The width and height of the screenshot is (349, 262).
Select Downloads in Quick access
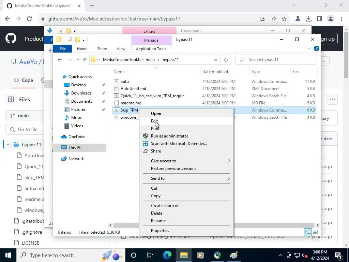click(81, 93)
